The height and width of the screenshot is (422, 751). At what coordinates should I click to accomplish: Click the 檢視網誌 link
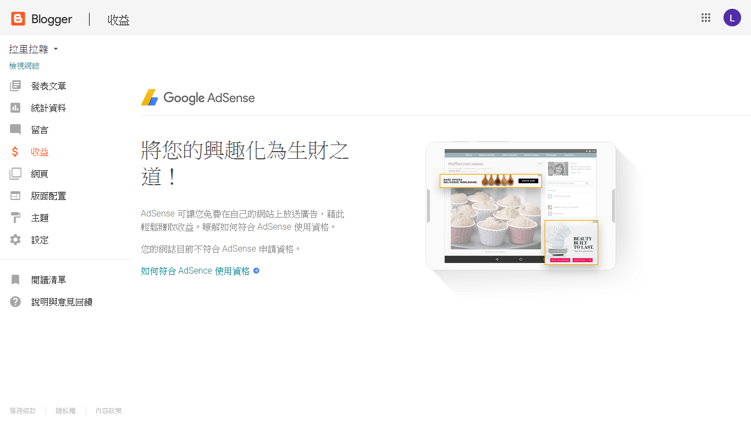coord(24,66)
